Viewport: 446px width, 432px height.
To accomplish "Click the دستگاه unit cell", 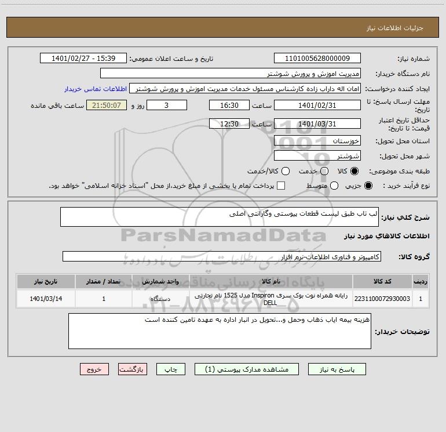I will pyautogui.click(x=160, y=299).
